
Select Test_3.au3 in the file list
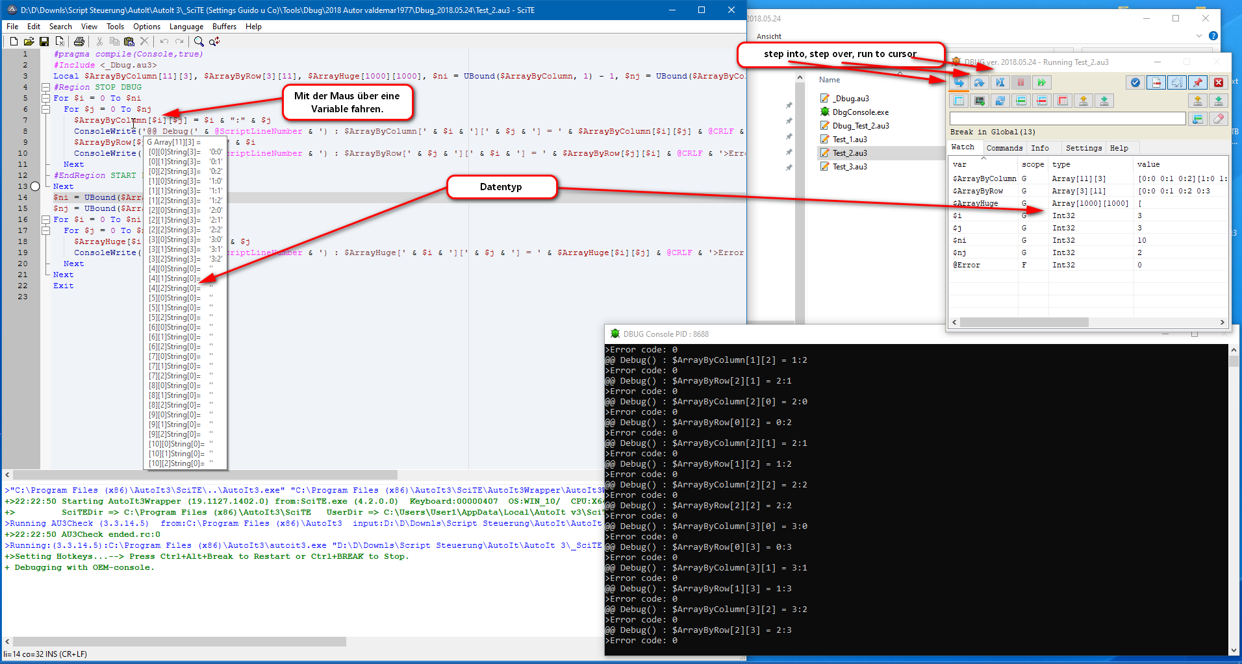click(x=850, y=167)
